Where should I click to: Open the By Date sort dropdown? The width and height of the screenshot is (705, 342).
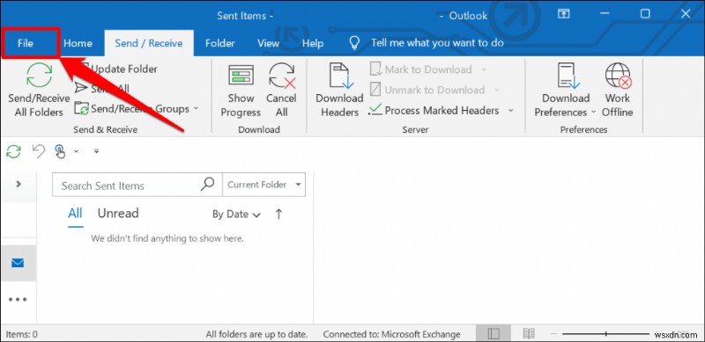click(x=236, y=215)
